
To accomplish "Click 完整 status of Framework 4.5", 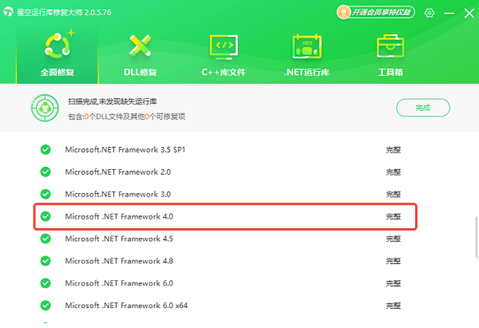I will point(393,239).
